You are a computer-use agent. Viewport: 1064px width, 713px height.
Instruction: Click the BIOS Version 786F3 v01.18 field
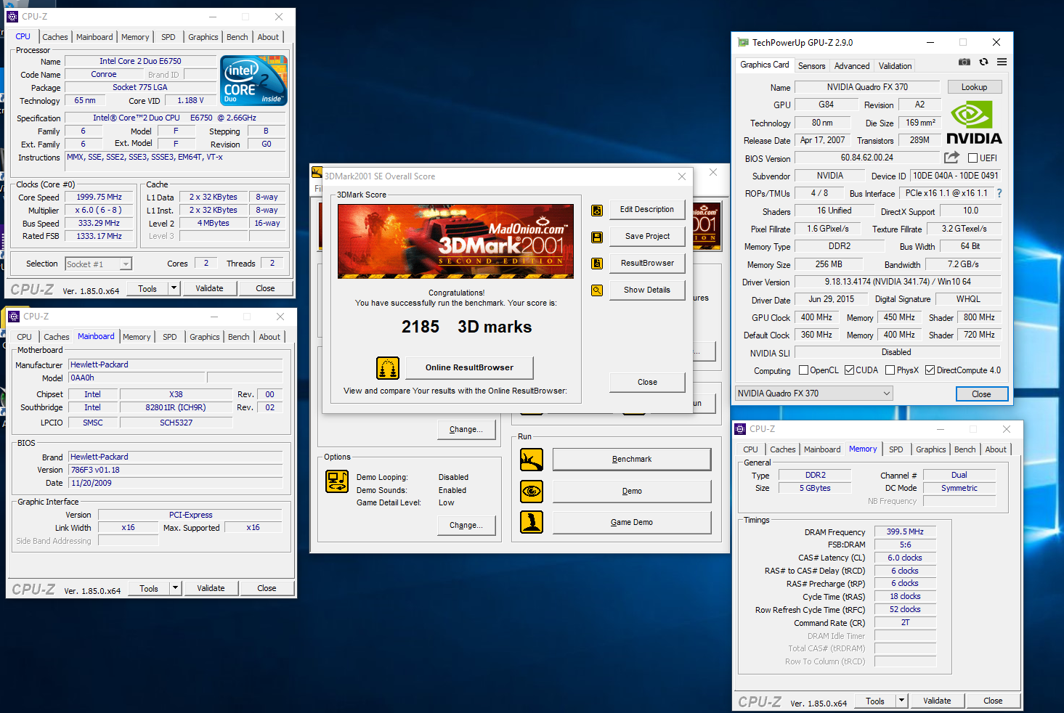(176, 470)
